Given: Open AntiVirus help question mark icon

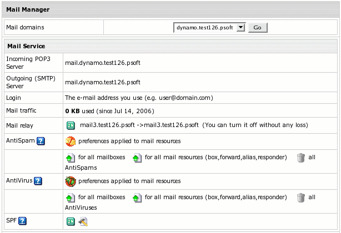Looking at the screenshot, I should (x=38, y=181).
